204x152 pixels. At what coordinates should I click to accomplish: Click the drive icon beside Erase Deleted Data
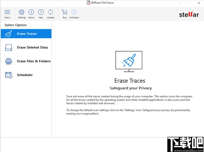coord(9,47)
